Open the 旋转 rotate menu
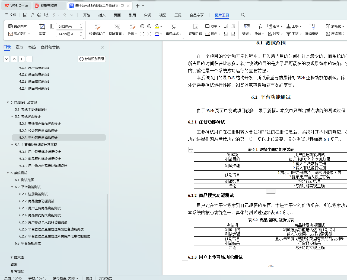 click(259, 30)
